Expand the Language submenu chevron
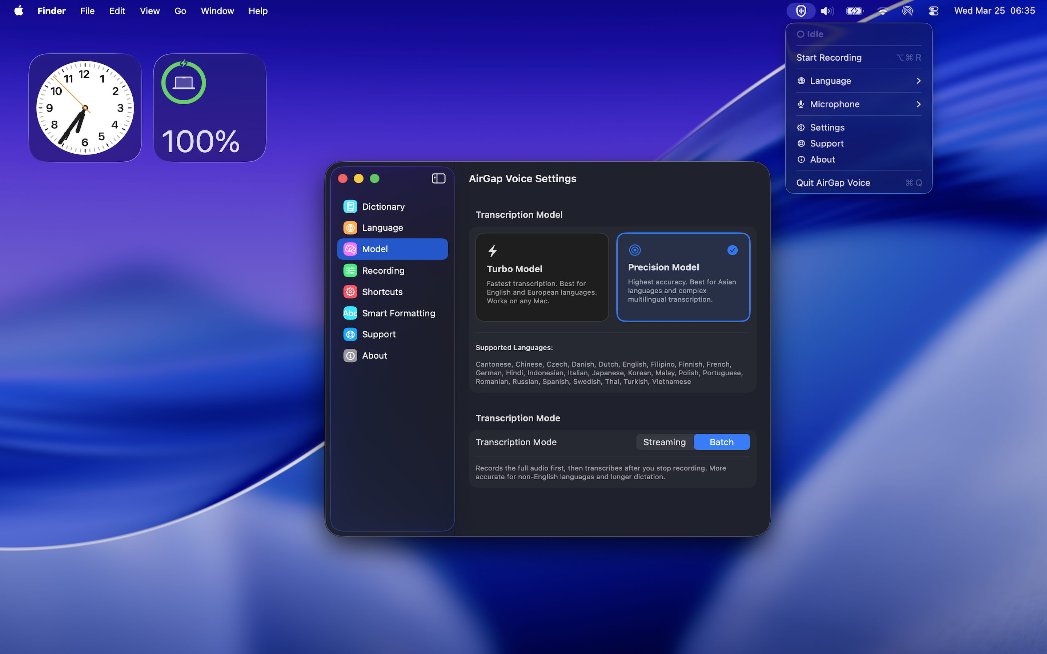The image size is (1047, 654). pos(919,81)
